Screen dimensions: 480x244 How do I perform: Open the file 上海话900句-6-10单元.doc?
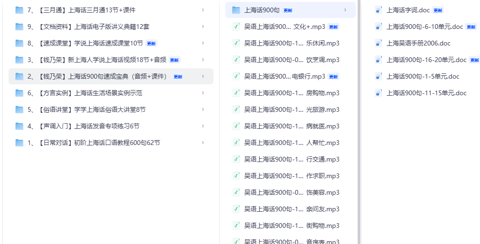pos(425,27)
